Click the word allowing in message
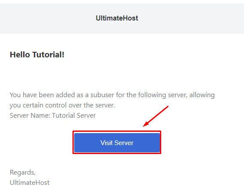Image resolution: width=244 pixels, height=196 pixels. 202,95
